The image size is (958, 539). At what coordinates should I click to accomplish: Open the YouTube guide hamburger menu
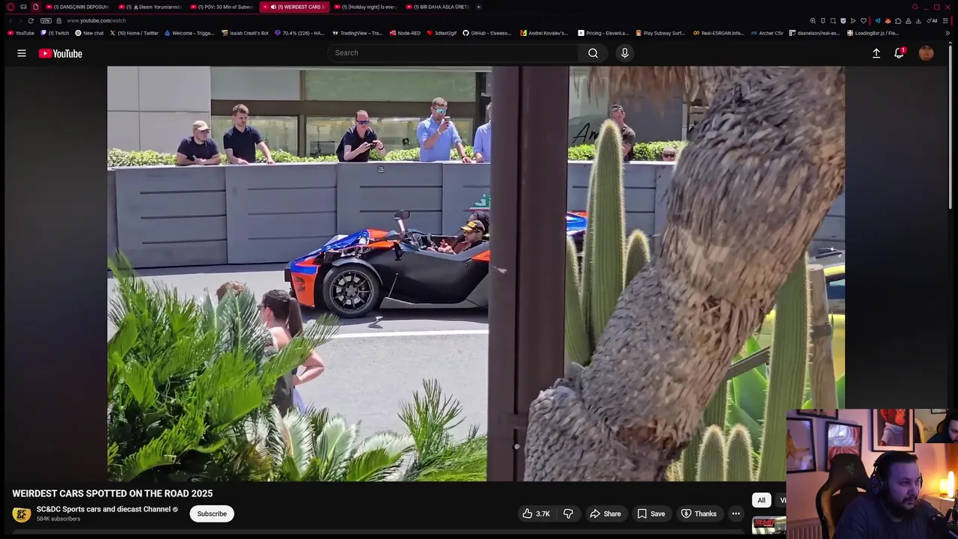22,53
